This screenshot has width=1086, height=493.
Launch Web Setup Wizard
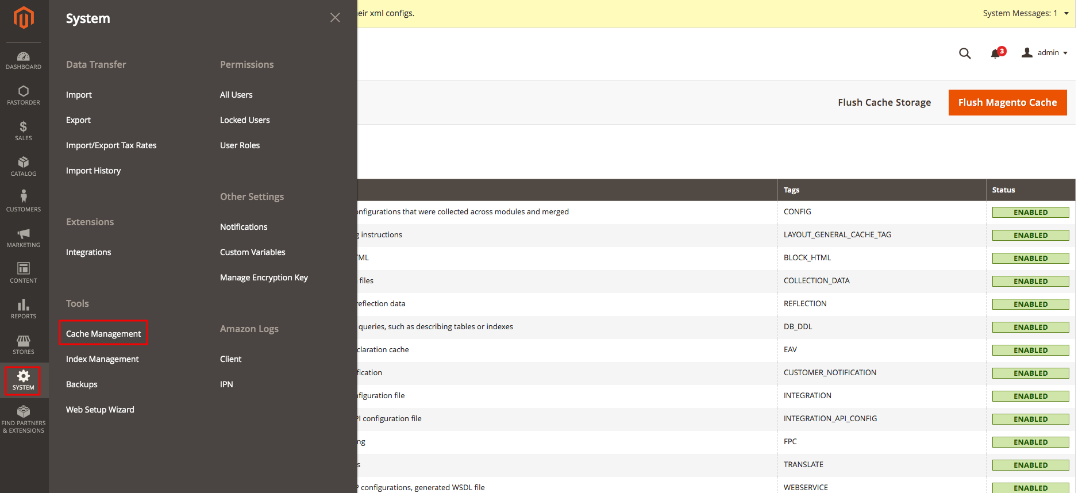[x=100, y=410]
